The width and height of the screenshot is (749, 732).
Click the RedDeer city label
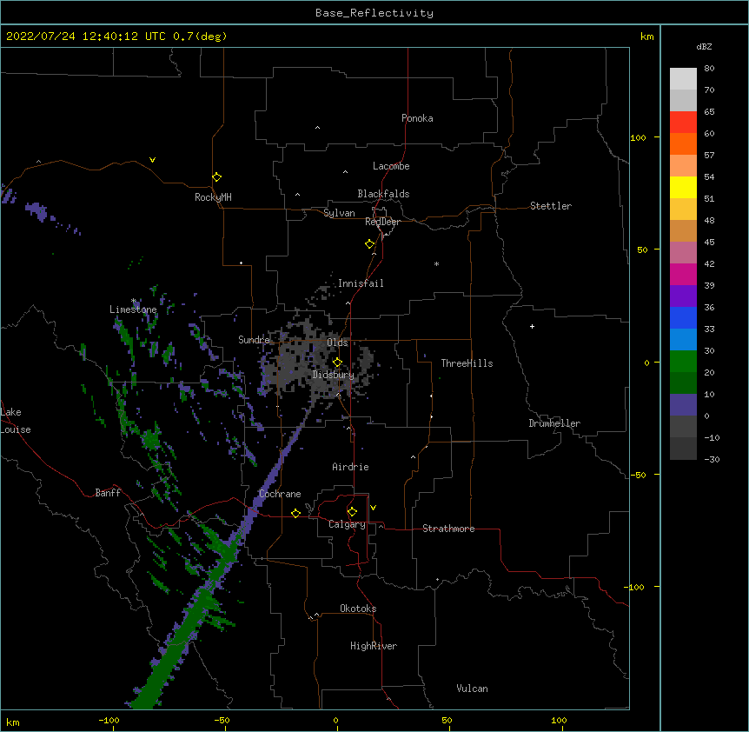382,222
